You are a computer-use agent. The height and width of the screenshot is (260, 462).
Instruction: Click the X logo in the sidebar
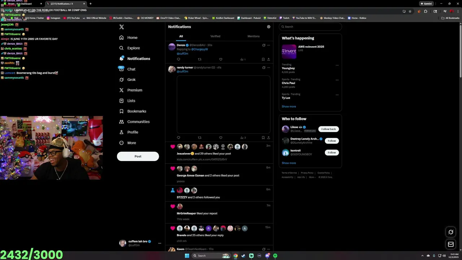[122, 27]
